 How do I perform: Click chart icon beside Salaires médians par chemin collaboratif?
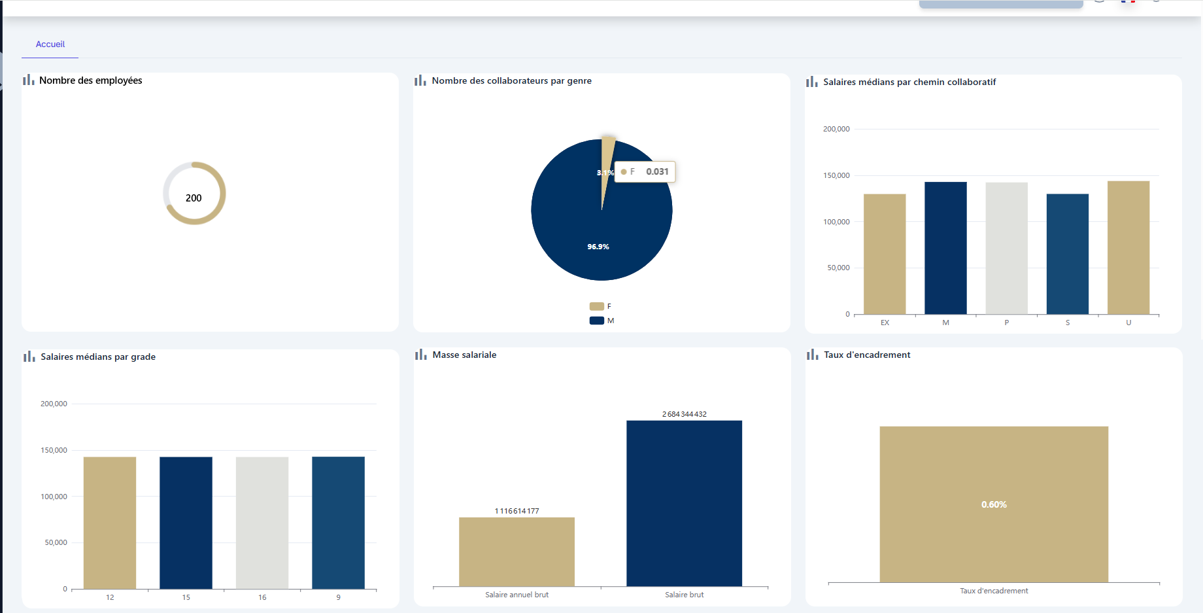tap(812, 82)
